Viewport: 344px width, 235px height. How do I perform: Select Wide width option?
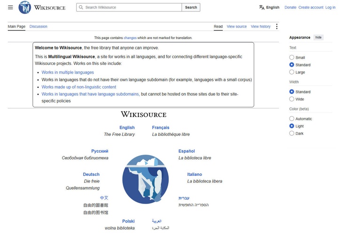click(x=291, y=99)
